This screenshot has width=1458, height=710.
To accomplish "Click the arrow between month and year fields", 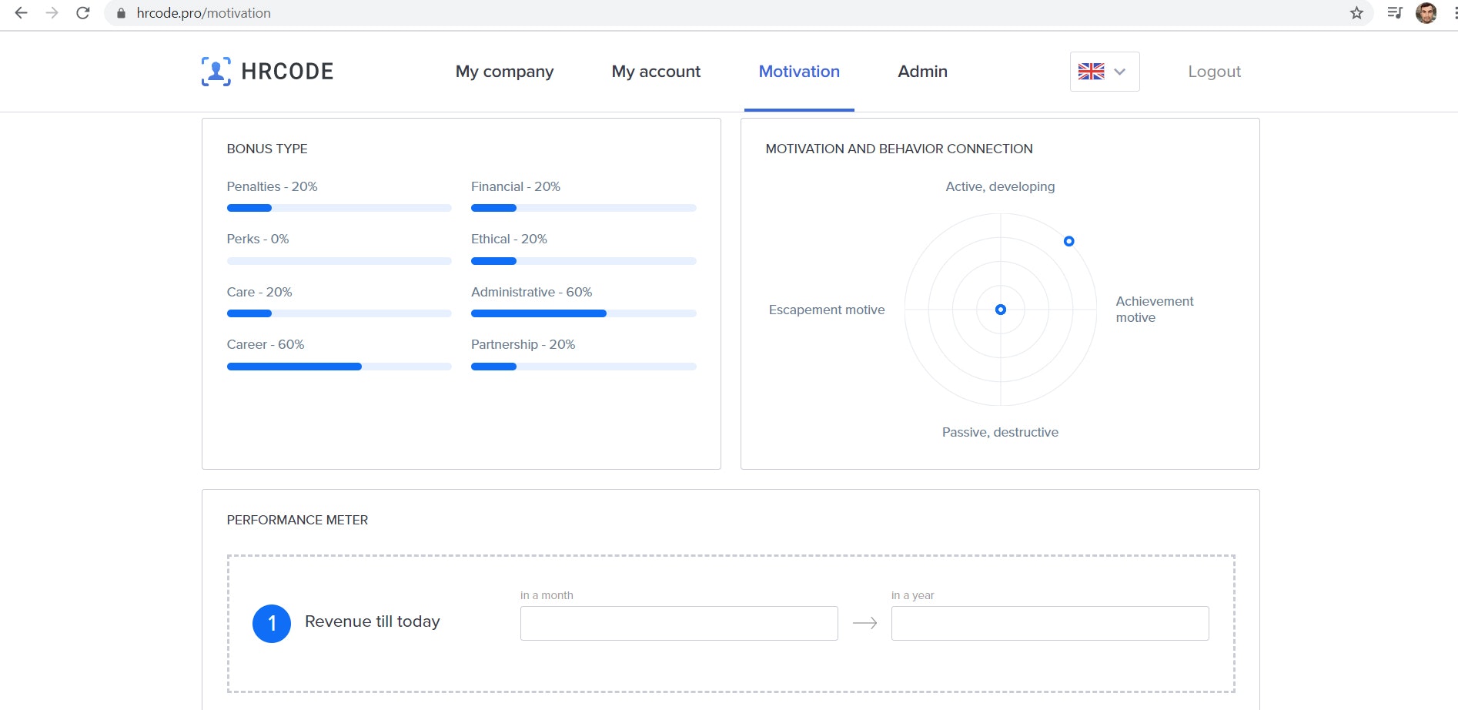I will (x=865, y=622).
